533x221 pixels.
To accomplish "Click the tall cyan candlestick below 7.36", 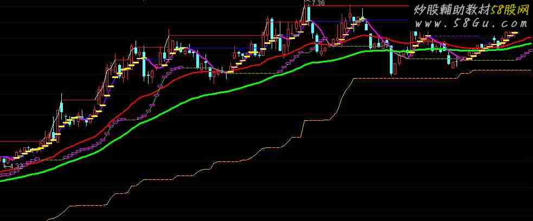I will [x=309, y=14].
